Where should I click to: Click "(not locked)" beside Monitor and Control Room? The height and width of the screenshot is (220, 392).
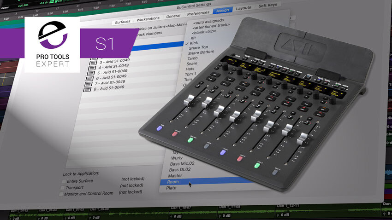[x=130, y=192]
